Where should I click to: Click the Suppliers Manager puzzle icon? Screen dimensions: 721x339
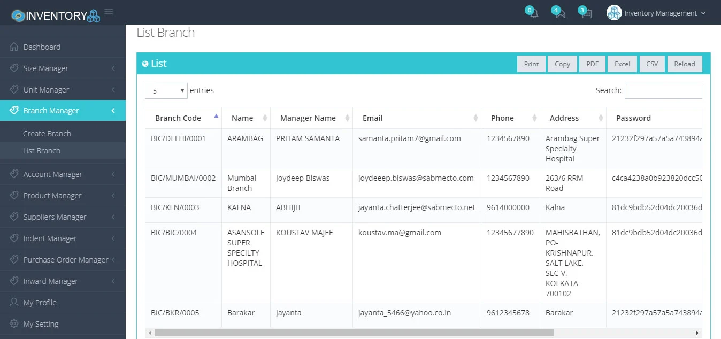coord(14,217)
